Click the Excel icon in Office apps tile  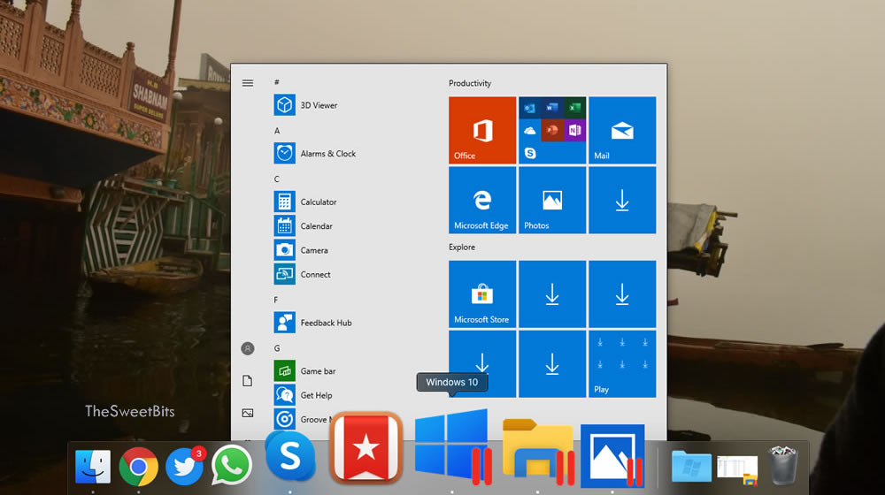574,108
